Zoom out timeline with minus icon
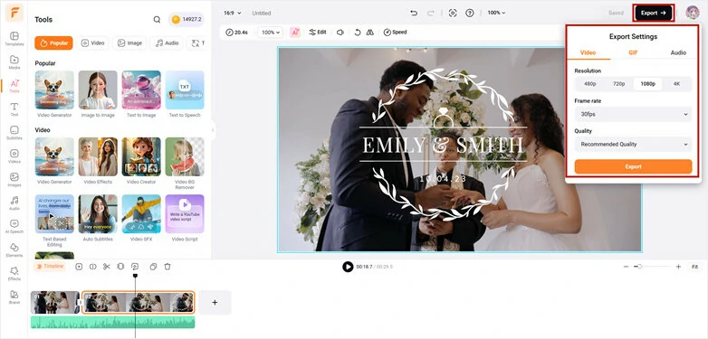Image resolution: width=708 pixels, height=339 pixels. tap(626, 267)
